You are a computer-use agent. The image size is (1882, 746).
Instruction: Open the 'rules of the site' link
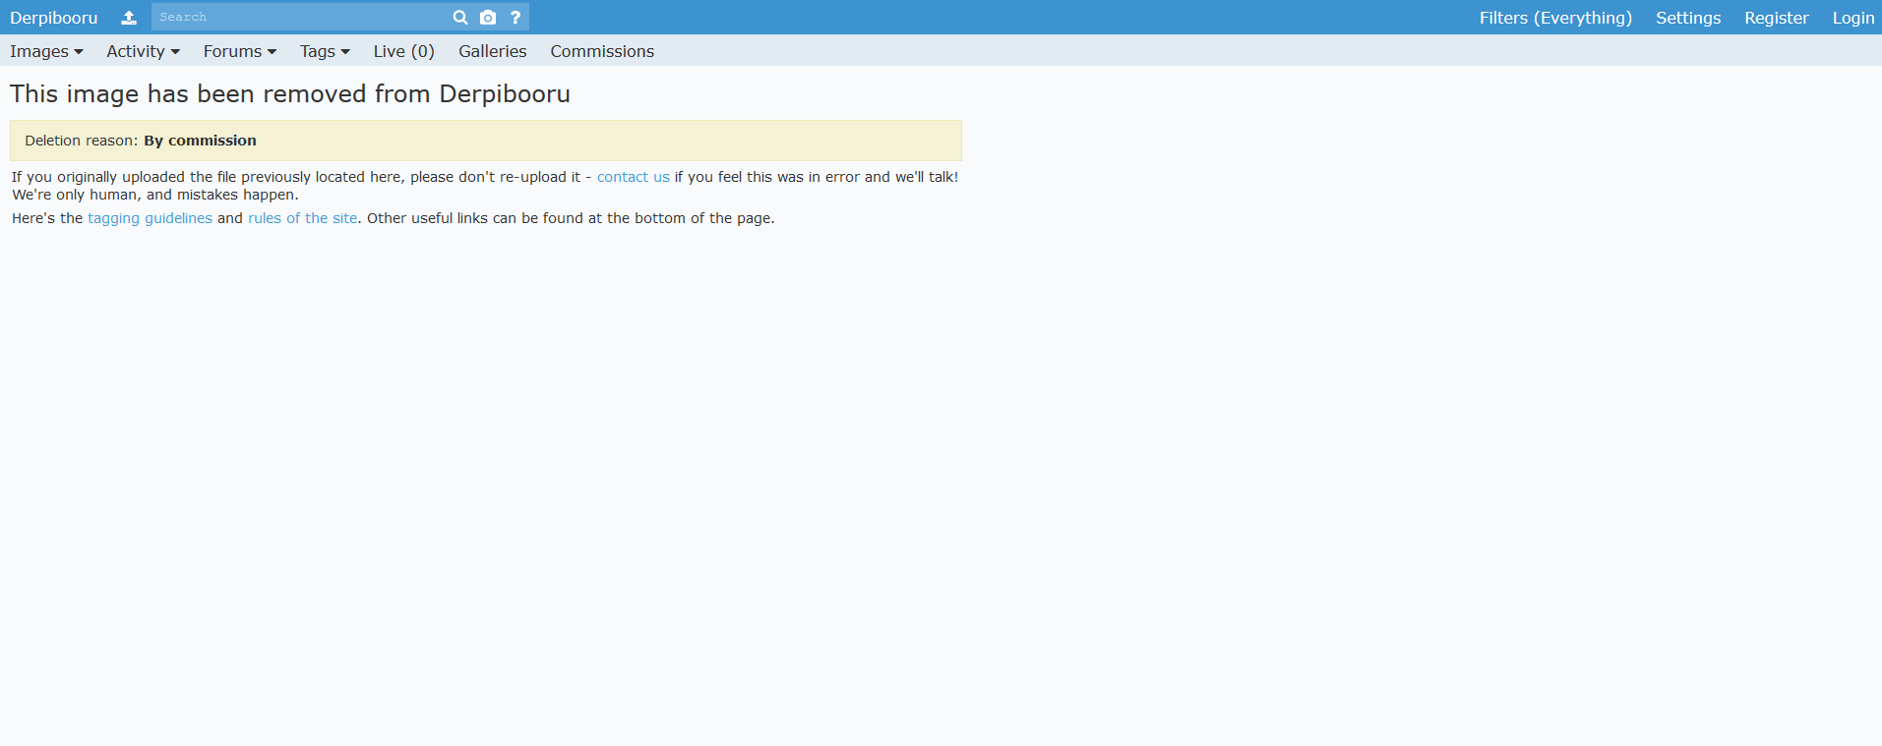tap(303, 218)
